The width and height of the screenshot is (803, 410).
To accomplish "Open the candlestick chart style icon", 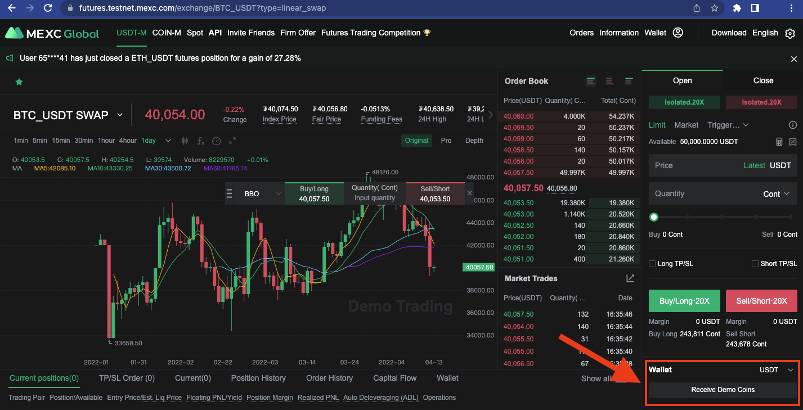I will click(x=185, y=141).
